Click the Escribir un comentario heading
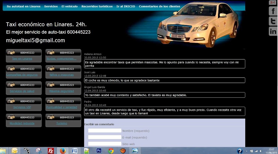The width and height of the screenshot is (278, 154). click(99, 124)
